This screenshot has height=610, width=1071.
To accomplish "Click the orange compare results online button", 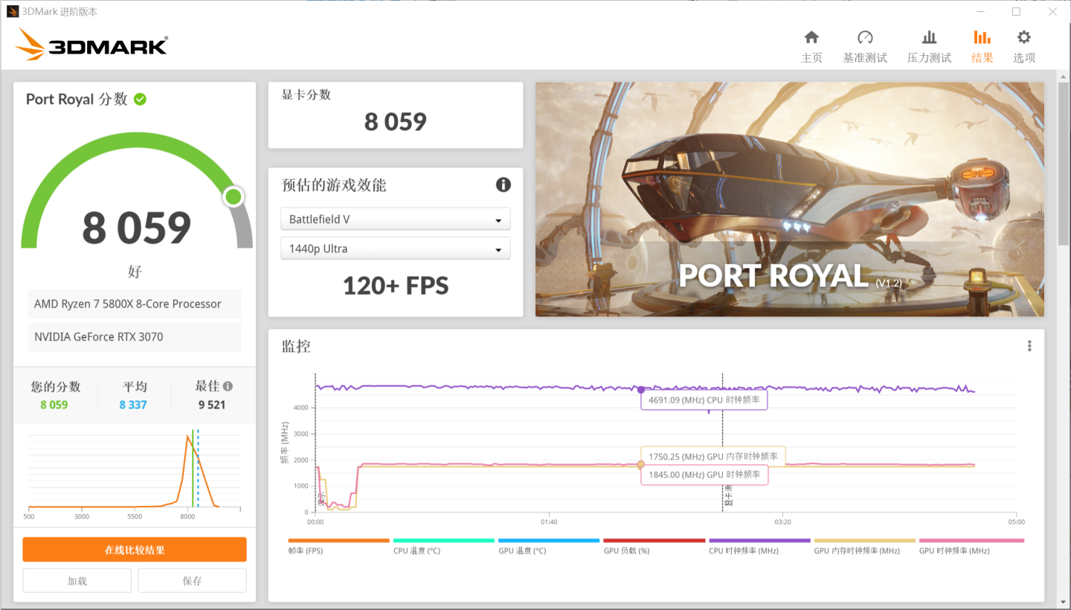I will (135, 550).
